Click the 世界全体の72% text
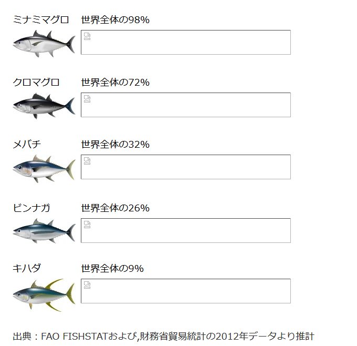 pos(115,82)
